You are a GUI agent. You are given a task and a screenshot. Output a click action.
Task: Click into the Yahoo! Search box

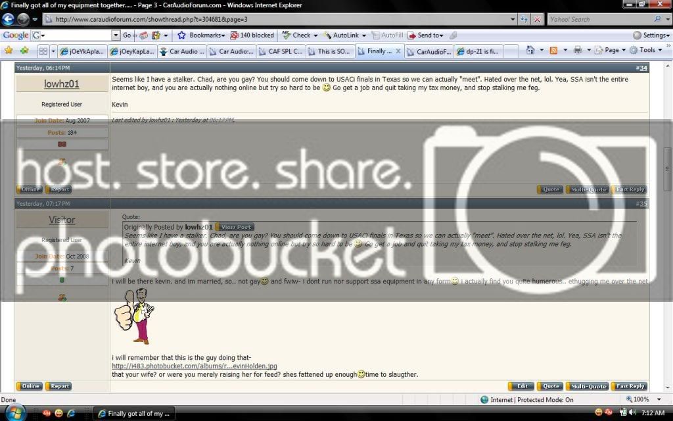tap(600, 19)
